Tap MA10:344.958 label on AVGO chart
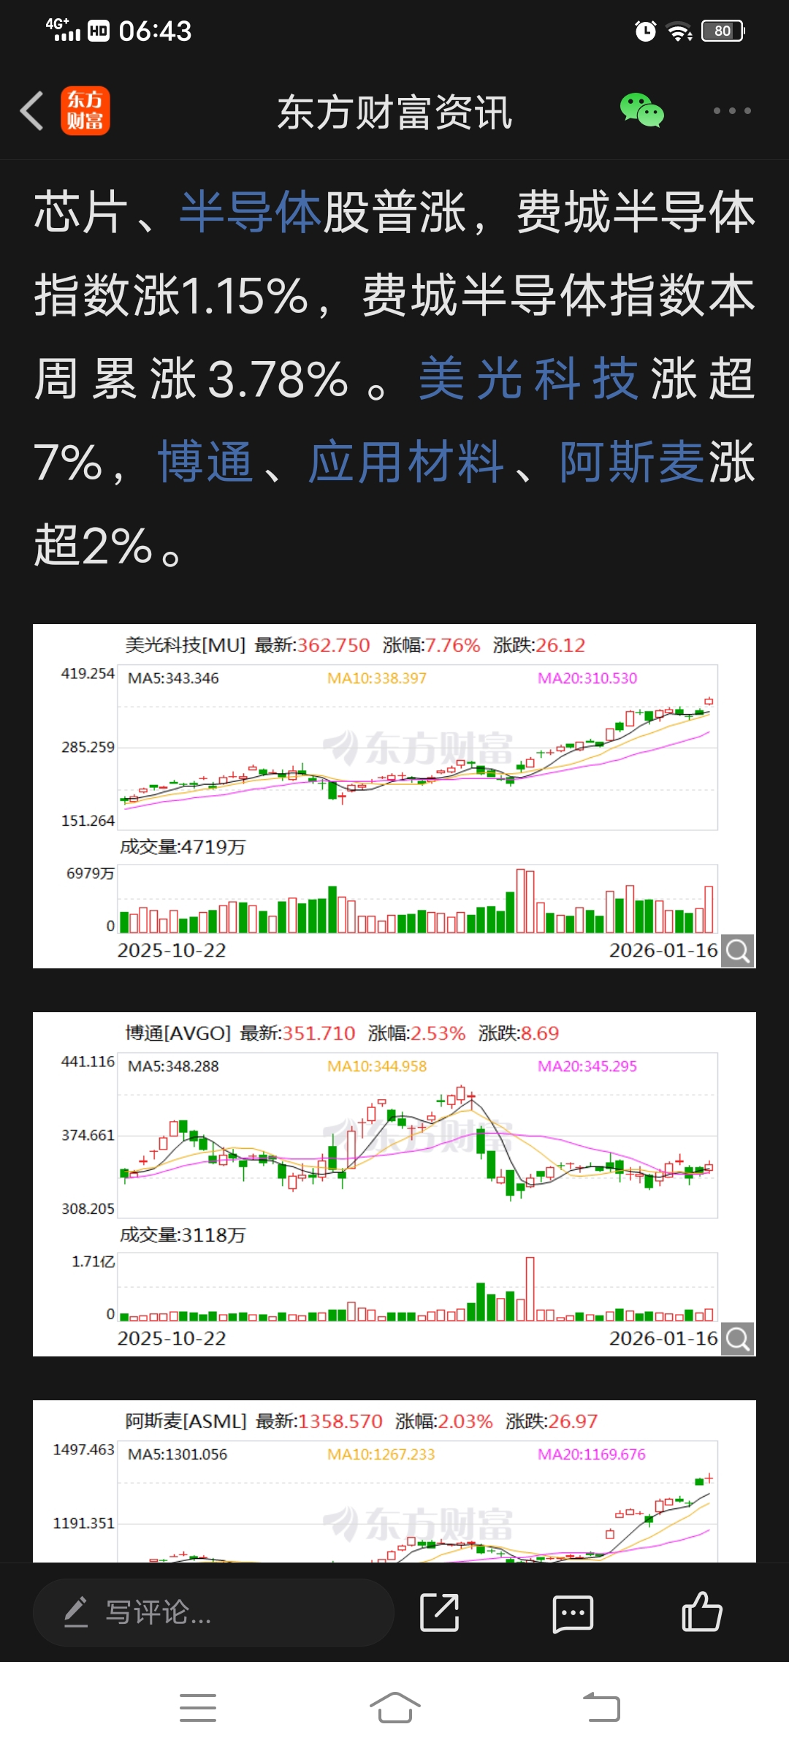Viewport: 789px width, 1754px height. coord(377,1066)
